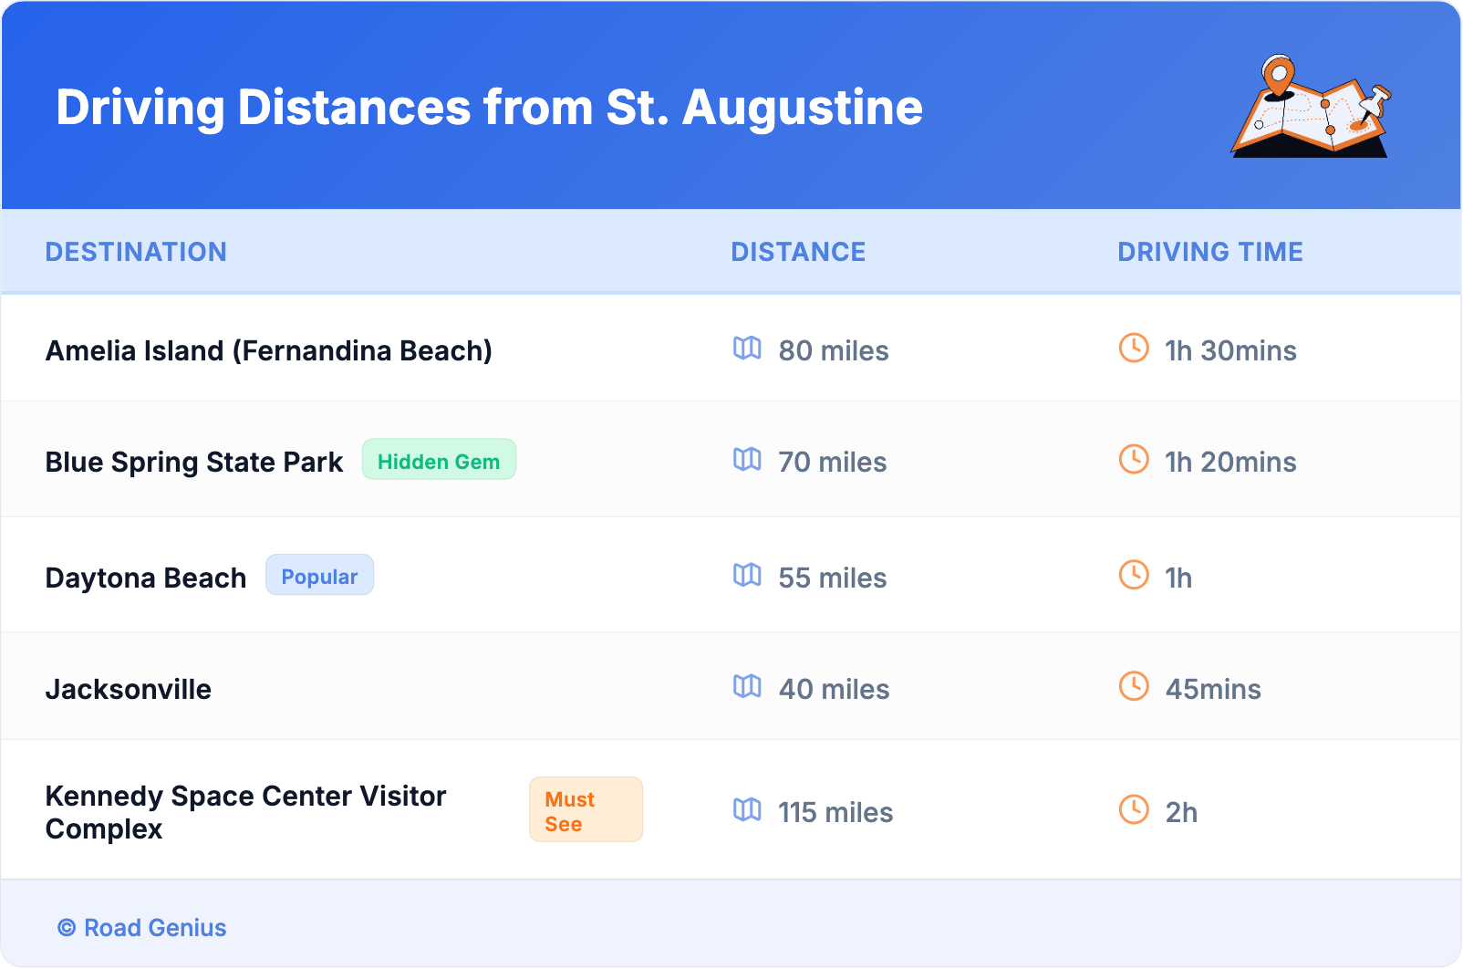Click the Driving Time column header

tap(1209, 252)
